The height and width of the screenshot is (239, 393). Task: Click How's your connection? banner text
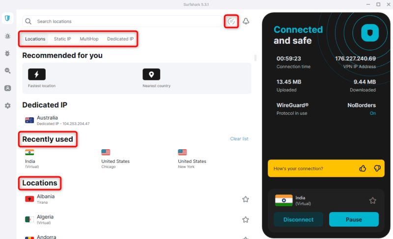pos(298,168)
